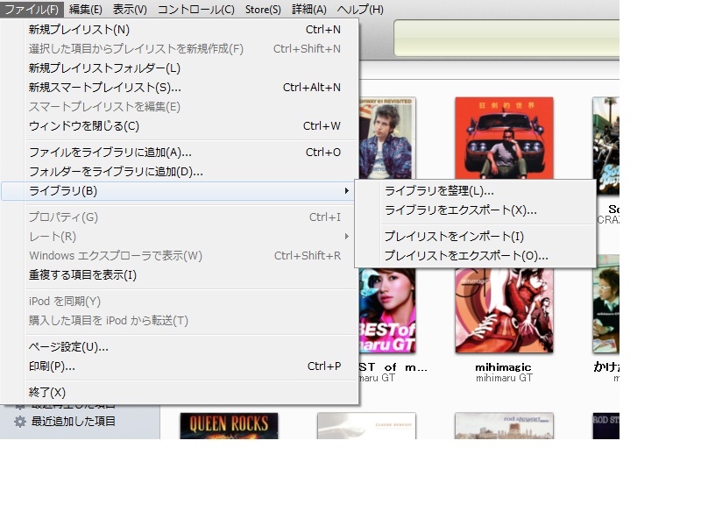The height and width of the screenshot is (526, 701).
Task: Open the BEST of mihimaru GT cover
Action: pos(387,310)
